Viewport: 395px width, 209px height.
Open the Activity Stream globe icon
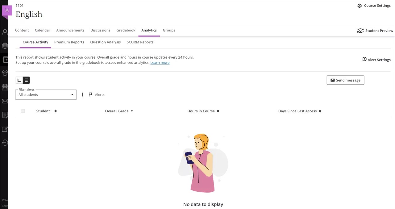point(5,46)
